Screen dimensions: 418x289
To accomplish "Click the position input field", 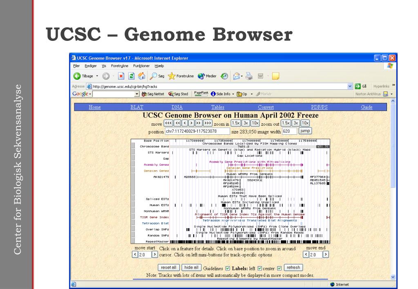I will point(197,131).
